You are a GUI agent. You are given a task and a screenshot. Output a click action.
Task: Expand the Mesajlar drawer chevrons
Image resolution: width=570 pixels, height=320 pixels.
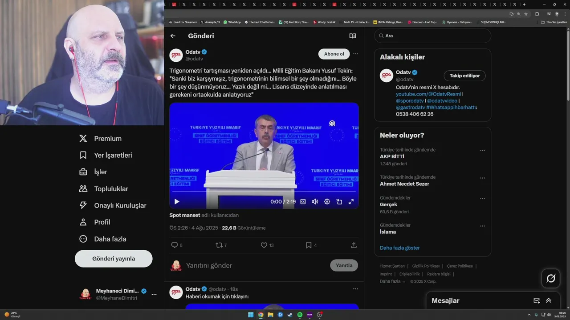(549, 300)
